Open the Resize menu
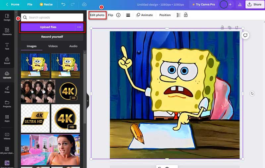The image size is (265, 168). (x=46, y=4)
